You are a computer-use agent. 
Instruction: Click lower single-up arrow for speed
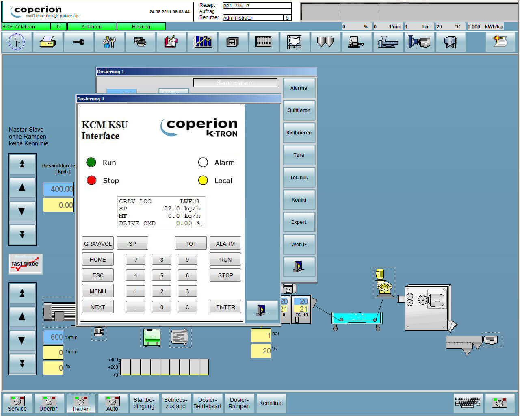tap(22, 316)
